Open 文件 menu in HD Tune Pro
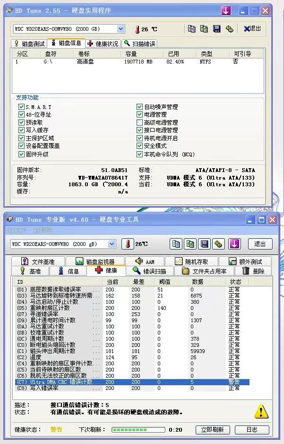Screen dimensions: 284x444 point(17,230)
